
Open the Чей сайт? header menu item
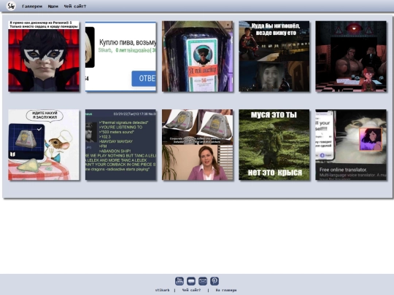pos(75,7)
